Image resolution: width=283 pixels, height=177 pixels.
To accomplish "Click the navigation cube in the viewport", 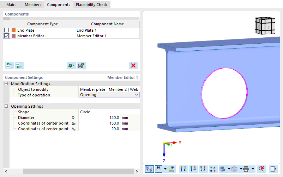I will pyautogui.click(x=265, y=26).
